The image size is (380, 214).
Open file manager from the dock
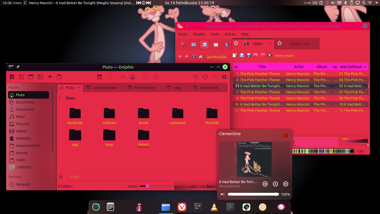(166, 207)
